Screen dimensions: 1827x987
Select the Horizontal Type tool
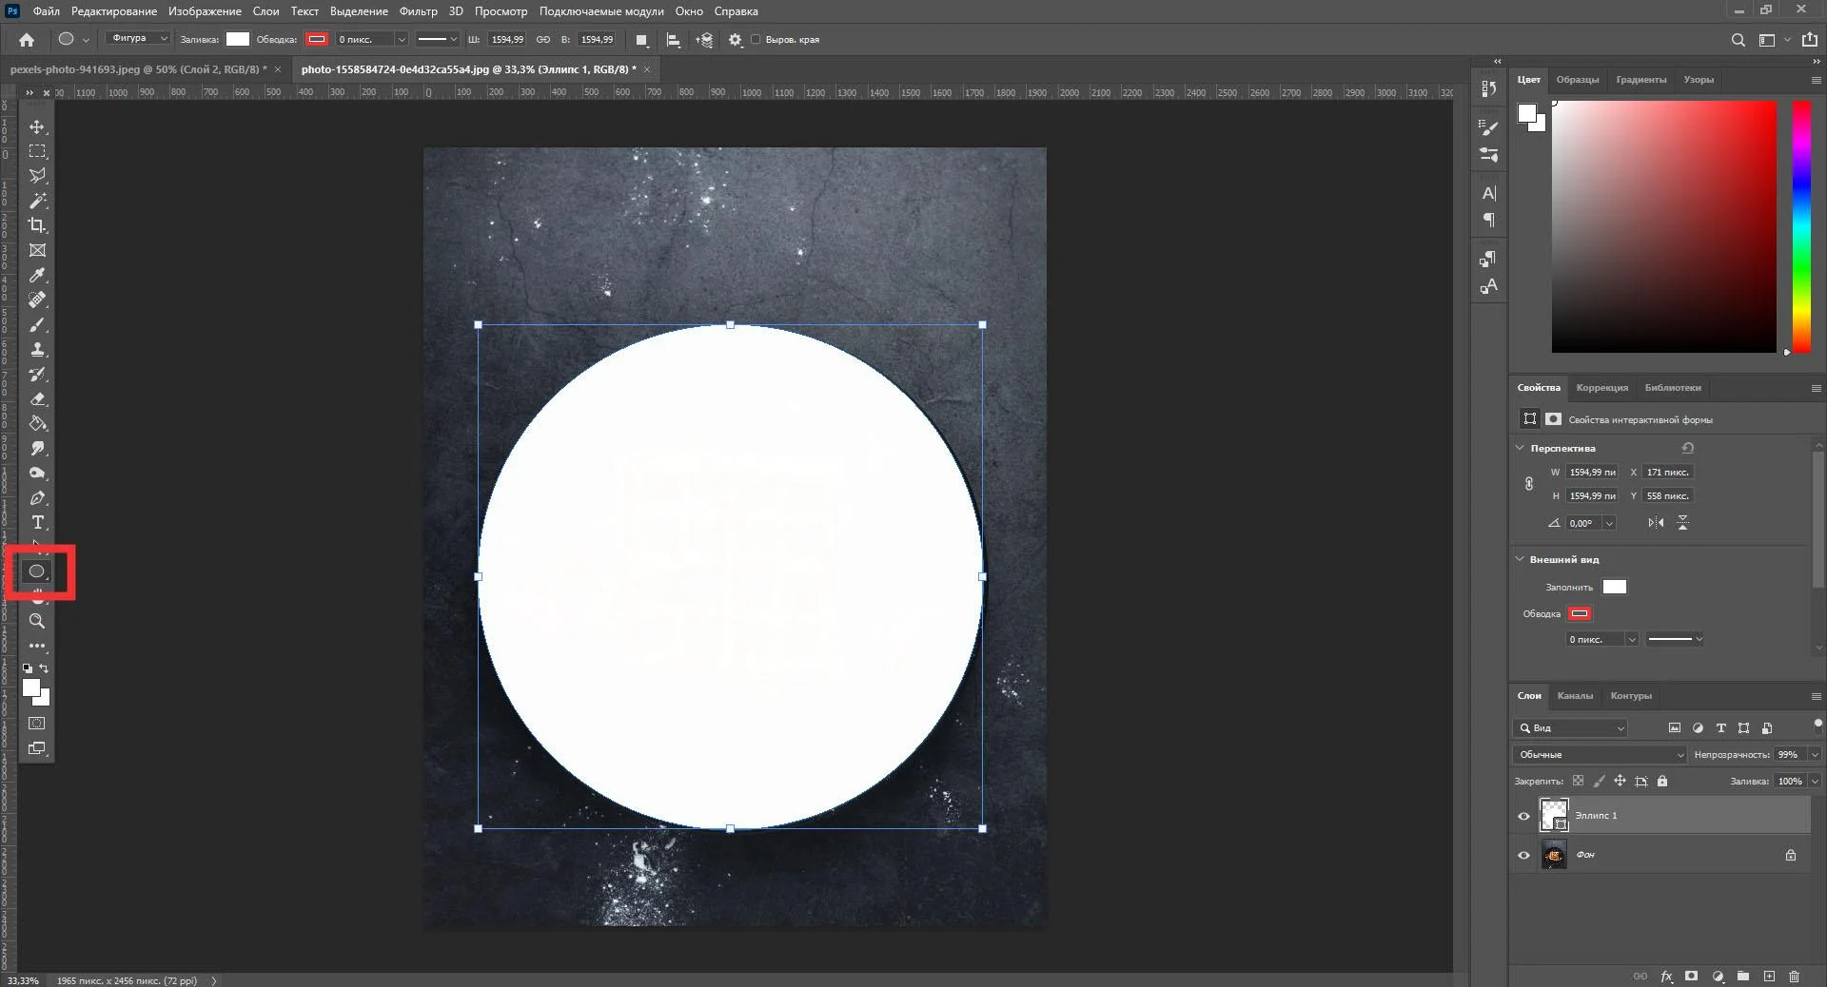pos(37,523)
